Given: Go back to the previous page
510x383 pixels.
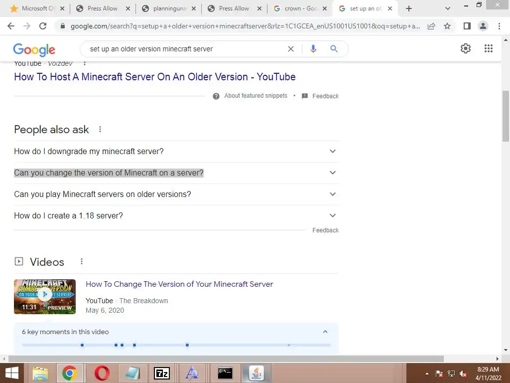Looking at the screenshot, I should (11, 26).
